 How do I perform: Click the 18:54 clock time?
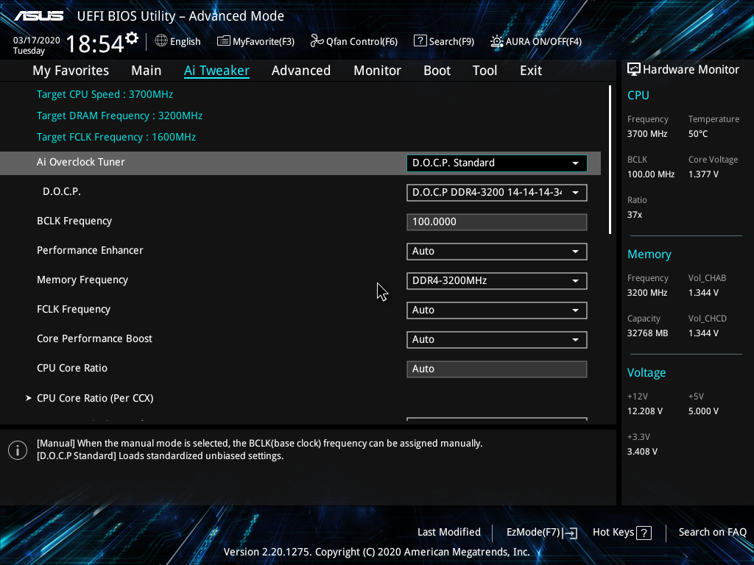[95, 44]
